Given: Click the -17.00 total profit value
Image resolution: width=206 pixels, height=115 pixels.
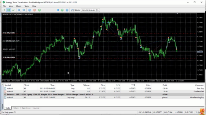Looking at the screenshot, I should (165, 95).
